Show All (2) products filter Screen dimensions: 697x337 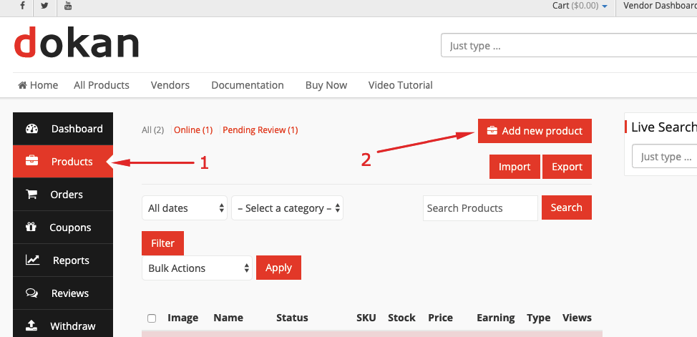tap(153, 130)
